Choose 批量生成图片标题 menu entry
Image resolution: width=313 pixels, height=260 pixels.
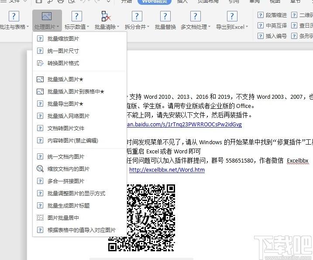(x=79, y=205)
